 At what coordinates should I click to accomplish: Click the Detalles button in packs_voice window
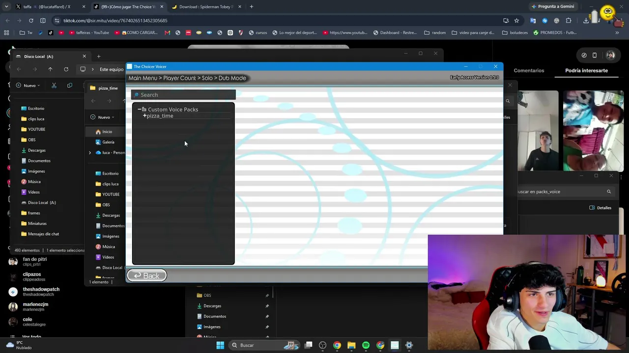600,208
